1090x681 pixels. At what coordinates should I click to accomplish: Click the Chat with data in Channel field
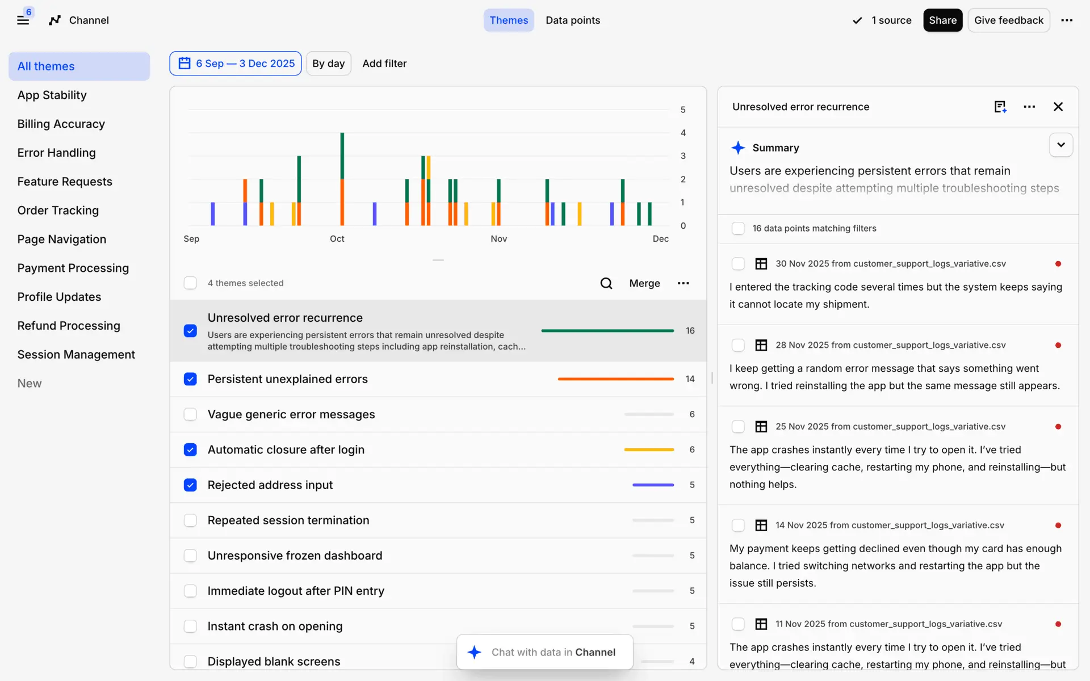click(545, 652)
